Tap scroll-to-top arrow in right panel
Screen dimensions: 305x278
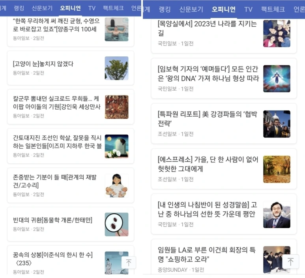point(290,261)
